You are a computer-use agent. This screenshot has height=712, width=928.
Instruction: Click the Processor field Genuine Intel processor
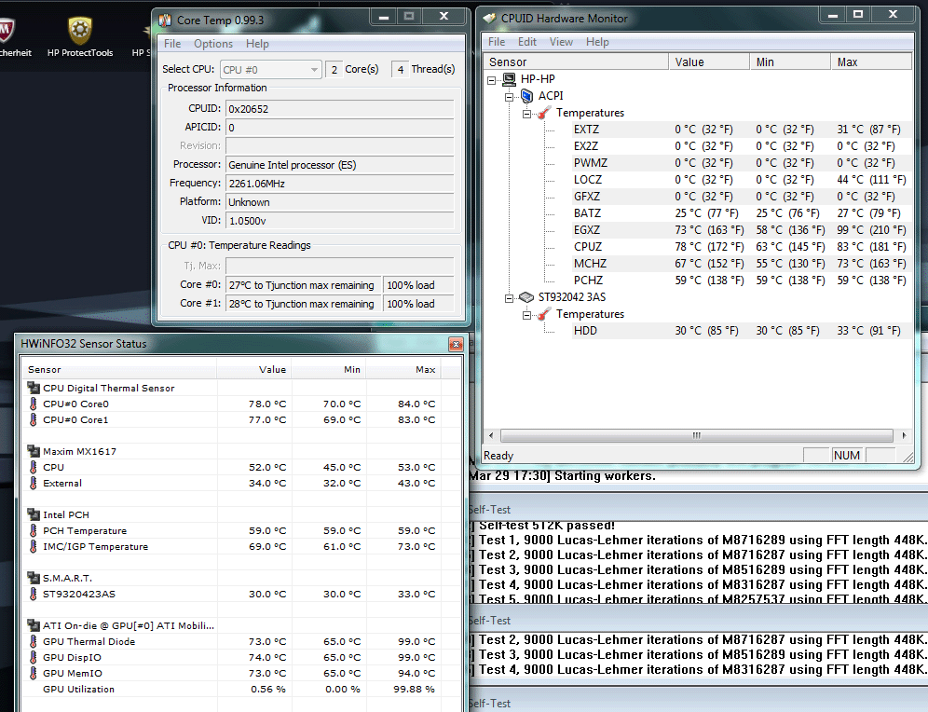tap(340, 165)
